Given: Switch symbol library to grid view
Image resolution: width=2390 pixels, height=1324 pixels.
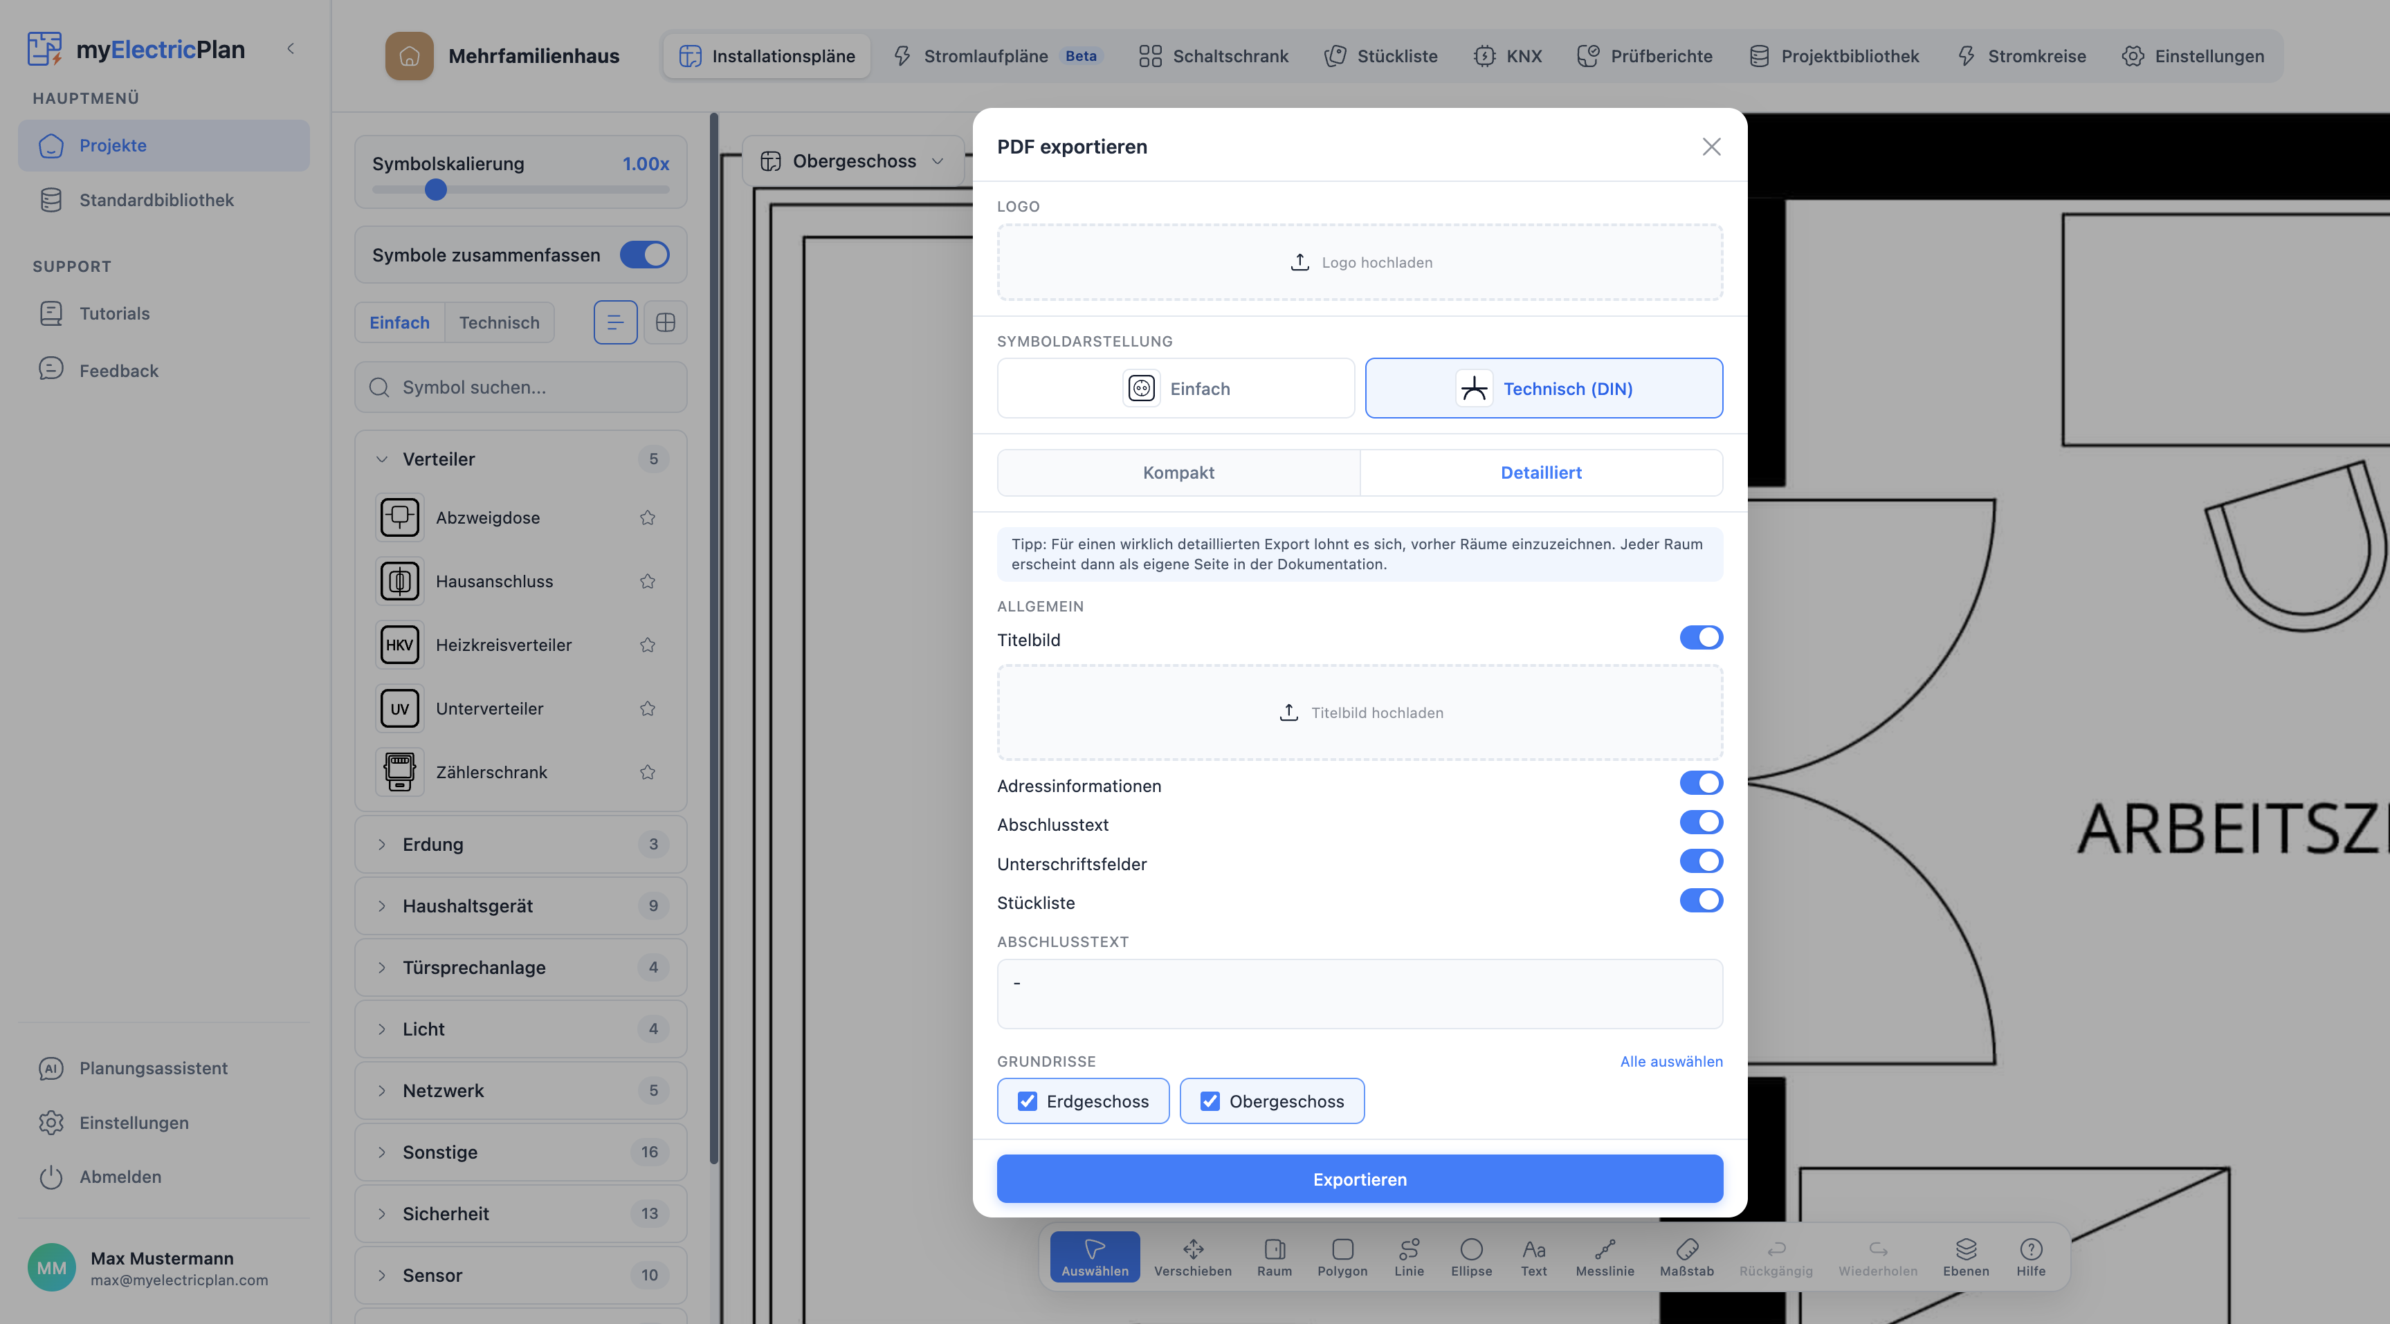Looking at the screenshot, I should pyautogui.click(x=665, y=322).
